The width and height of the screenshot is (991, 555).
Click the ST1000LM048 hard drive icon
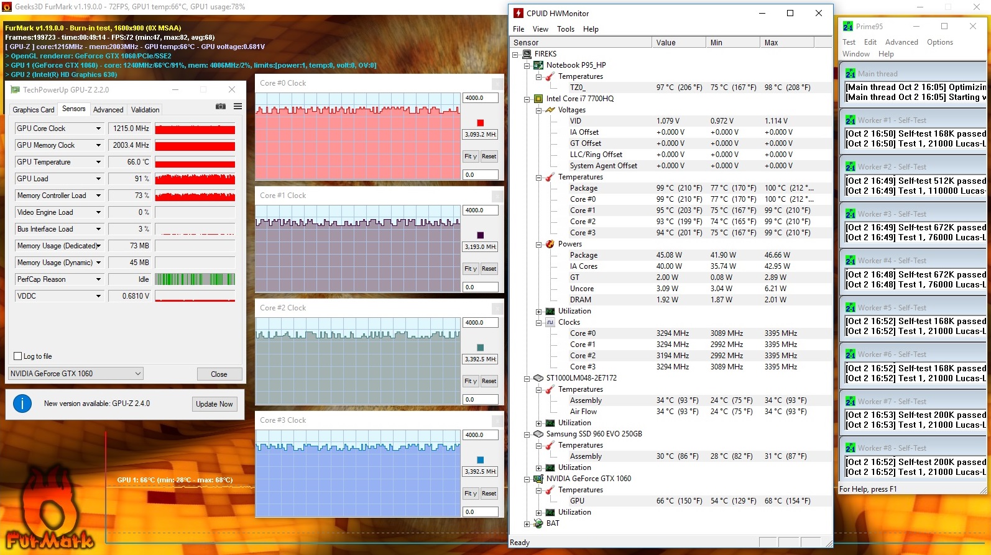[x=538, y=378]
